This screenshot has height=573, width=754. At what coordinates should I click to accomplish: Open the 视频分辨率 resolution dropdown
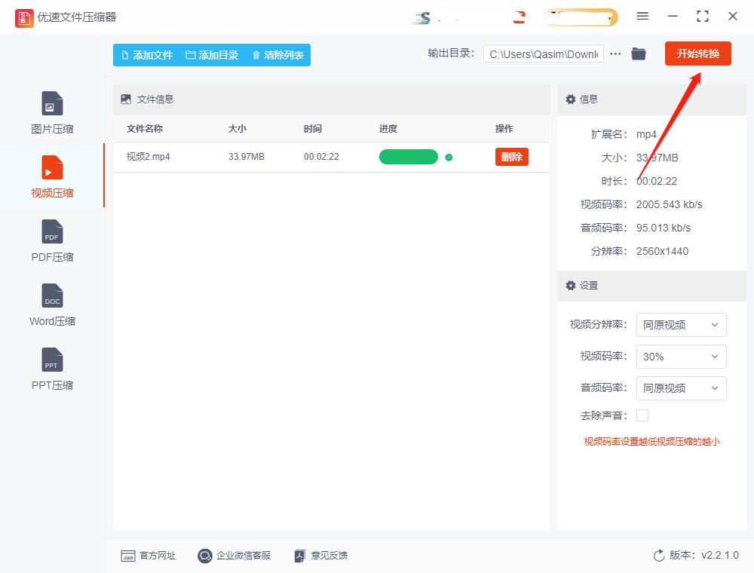pyautogui.click(x=681, y=325)
